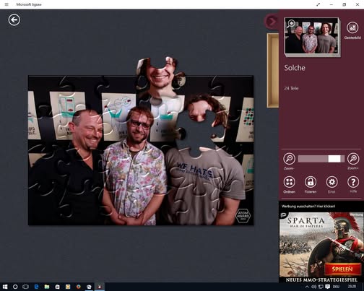Open the hamburger menu in title bar
Screen dimensions: 364x291
click(6, 4)
